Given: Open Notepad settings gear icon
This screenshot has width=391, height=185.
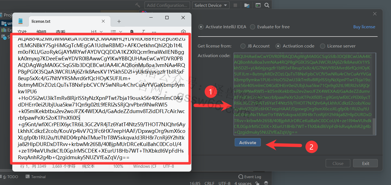Looking at the screenshot, I should click(183, 32).
